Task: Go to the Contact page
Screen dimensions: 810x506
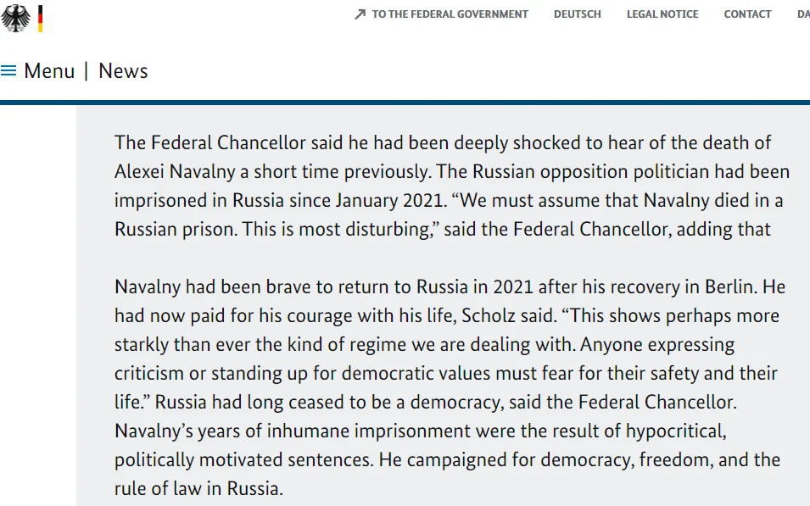Action: 747,14
